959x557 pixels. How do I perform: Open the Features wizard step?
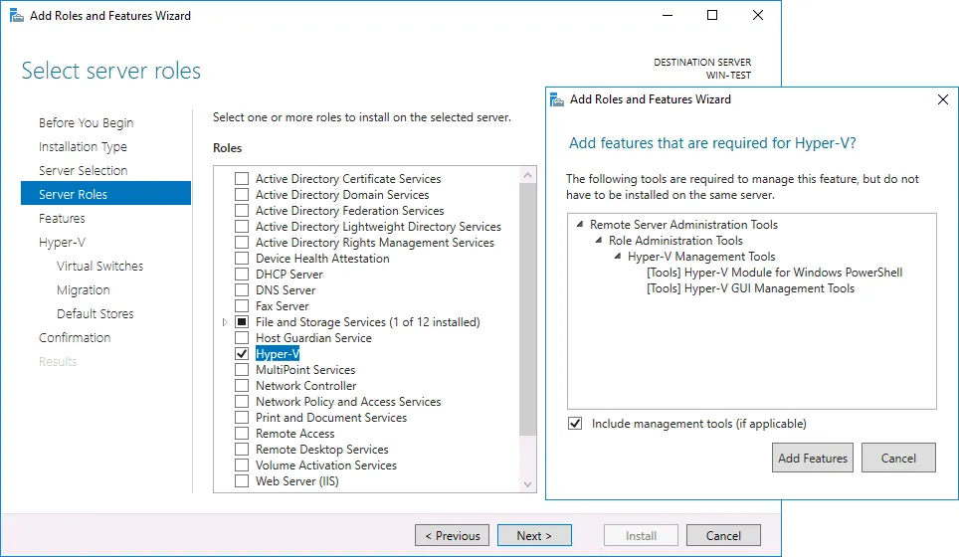pyautogui.click(x=62, y=219)
